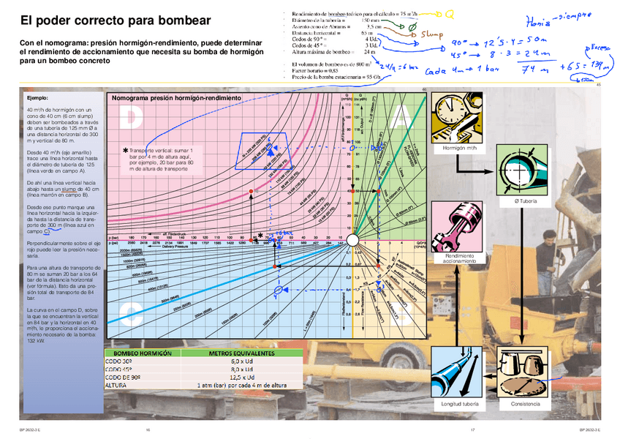The width and height of the screenshot is (620, 439).
Task: Click the heading 'Nomograma presión hormigón-rendimiento'
Action: coord(176,98)
